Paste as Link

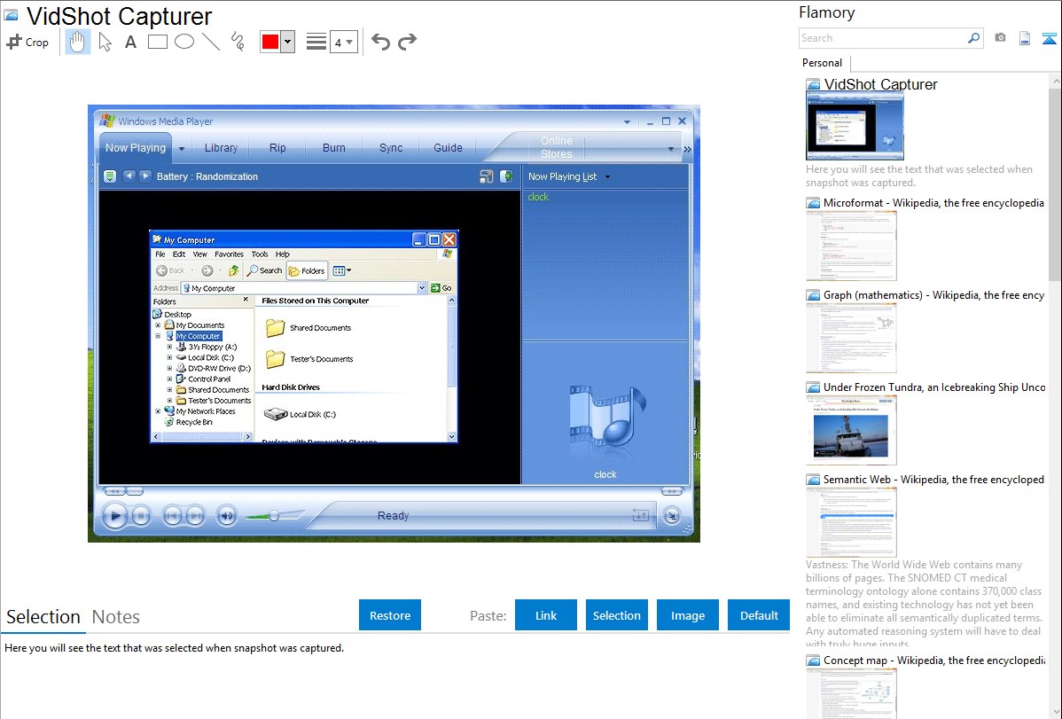point(546,615)
